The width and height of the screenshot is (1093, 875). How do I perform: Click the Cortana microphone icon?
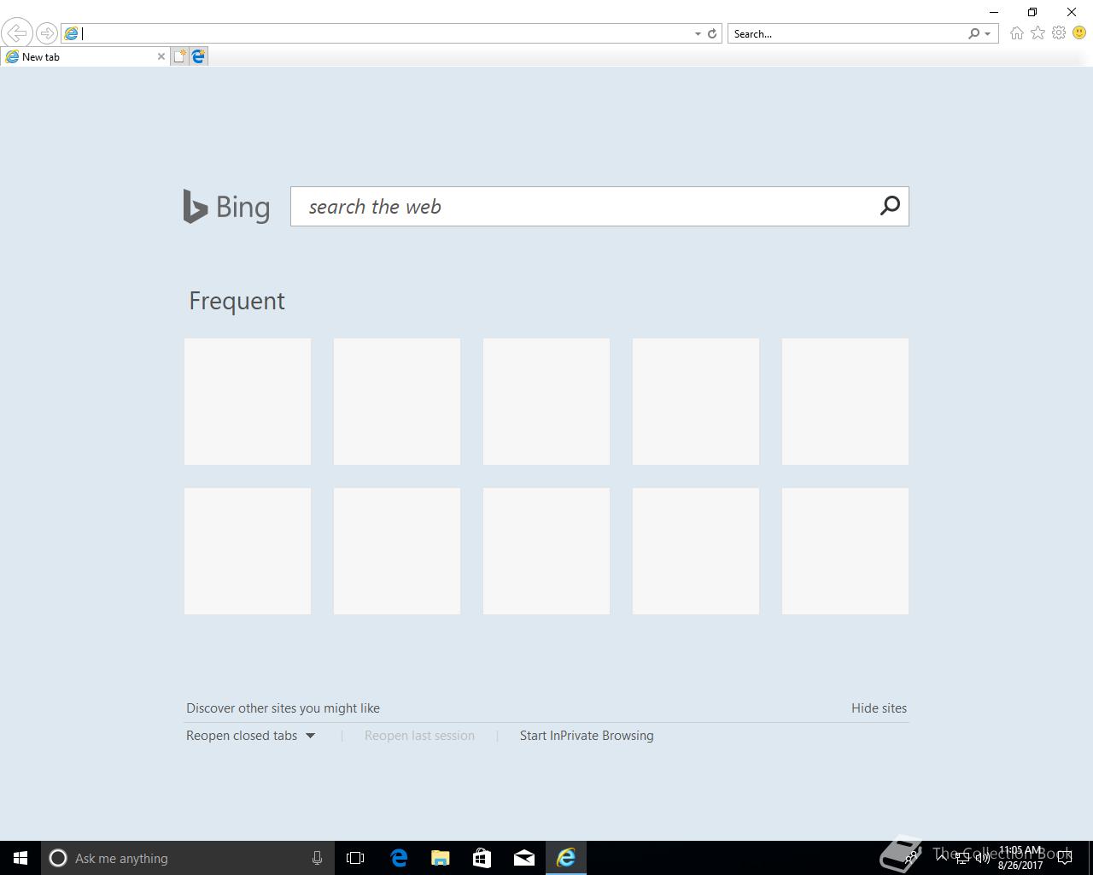pyautogui.click(x=317, y=858)
